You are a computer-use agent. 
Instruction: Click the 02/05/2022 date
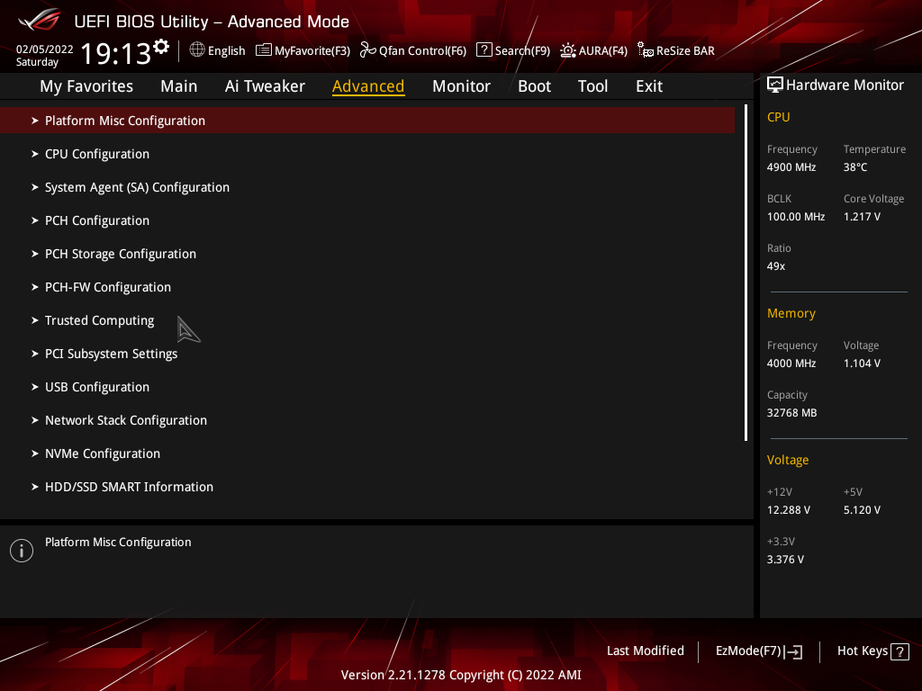coord(45,49)
